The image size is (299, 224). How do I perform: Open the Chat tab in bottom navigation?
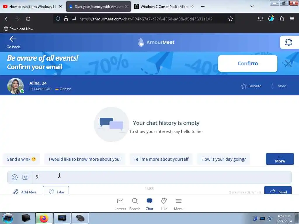point(149,204)
